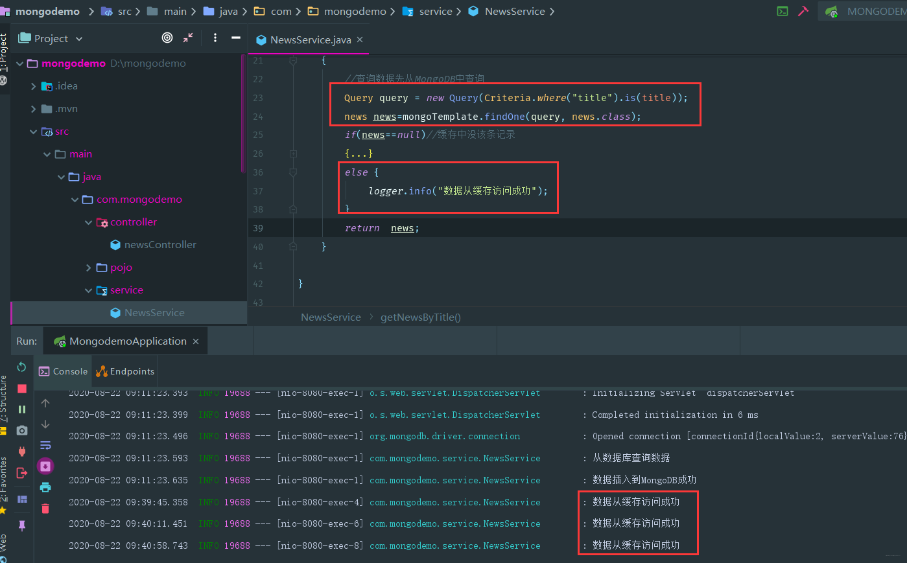The height and width of the screenshot is (563, 907).
Task: Collapse the src folder in the Project tree
Action: click(x=33, y=132)
